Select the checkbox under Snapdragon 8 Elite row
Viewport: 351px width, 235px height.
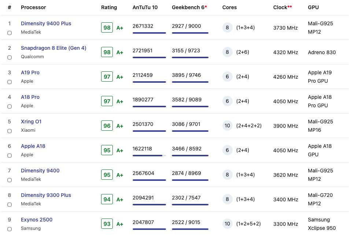click(x=10, y=57)
